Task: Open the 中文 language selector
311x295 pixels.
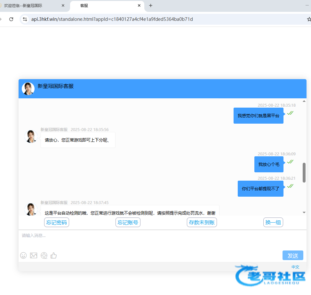Action: click(x=295, y=267)
